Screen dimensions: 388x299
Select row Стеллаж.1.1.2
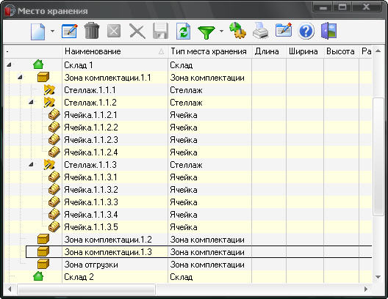pyautogui.click(x=188, y=103)
